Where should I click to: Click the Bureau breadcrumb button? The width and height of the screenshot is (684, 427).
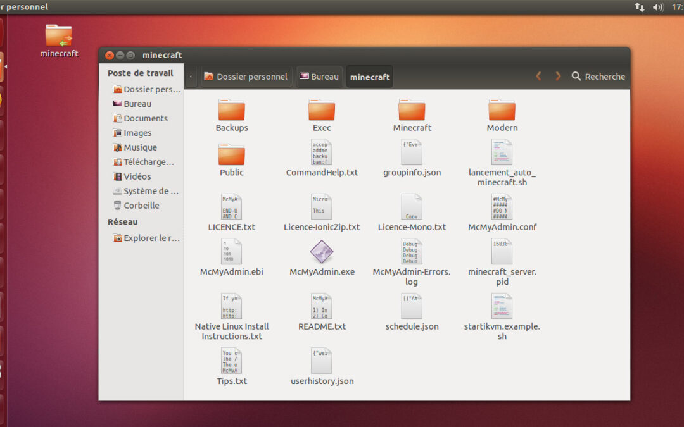point(319,77)
